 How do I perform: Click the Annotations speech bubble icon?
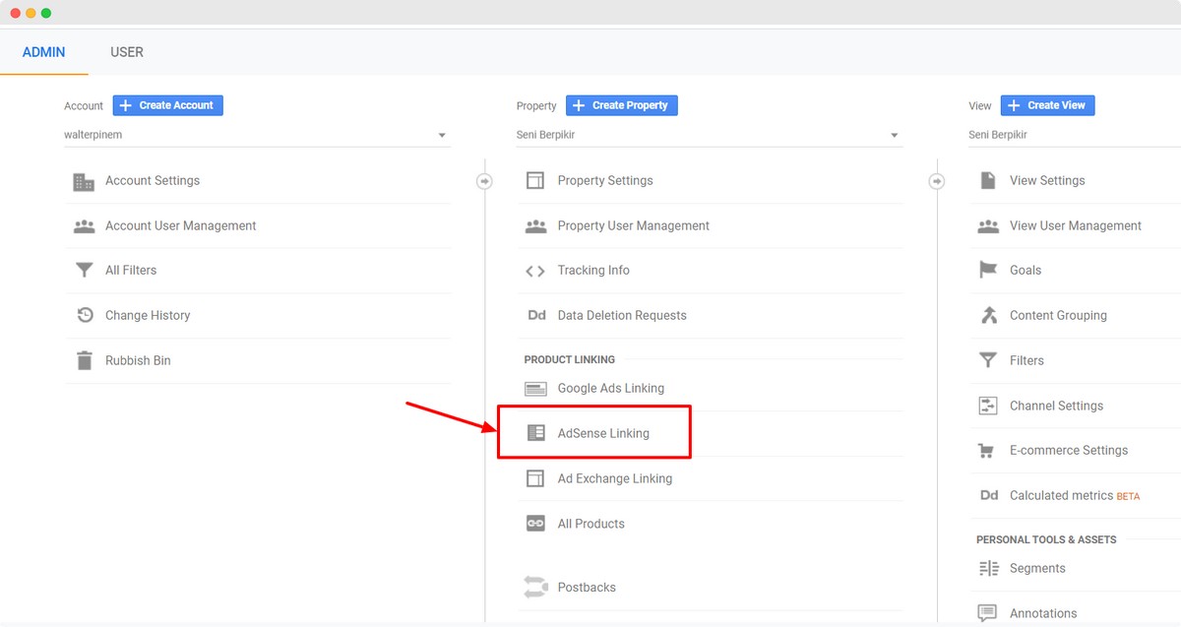(988, 613)
